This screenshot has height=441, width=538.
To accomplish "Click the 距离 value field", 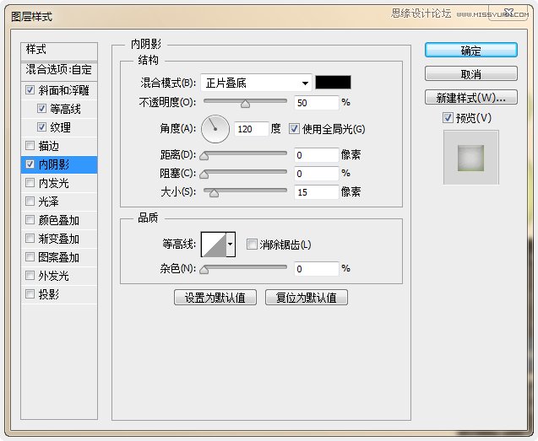I will coord(317,155).
